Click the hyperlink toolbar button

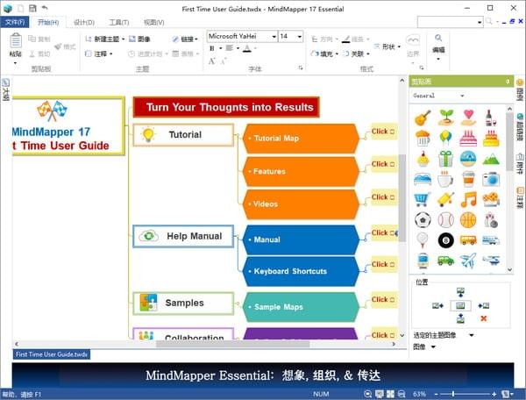(185, 39)
